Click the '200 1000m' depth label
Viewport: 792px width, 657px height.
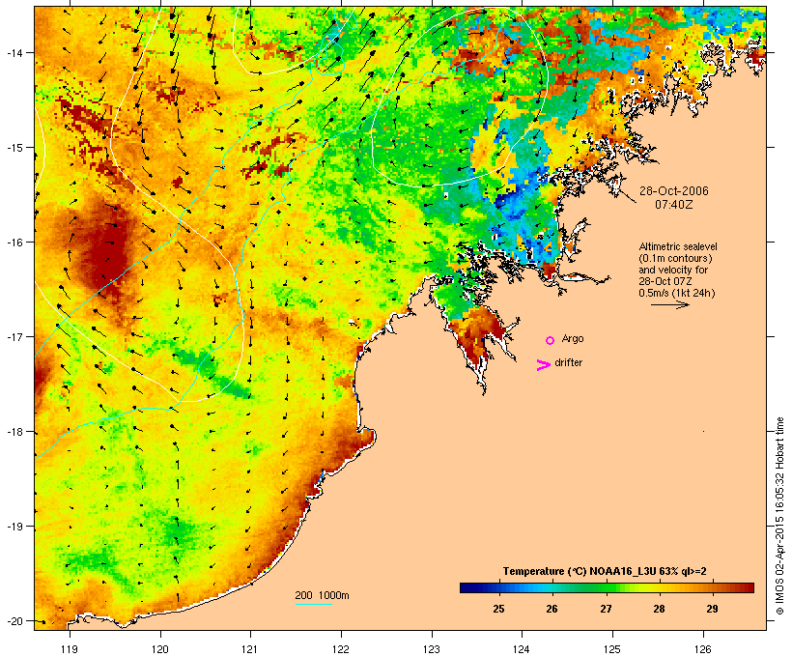(x=322, y=595)
